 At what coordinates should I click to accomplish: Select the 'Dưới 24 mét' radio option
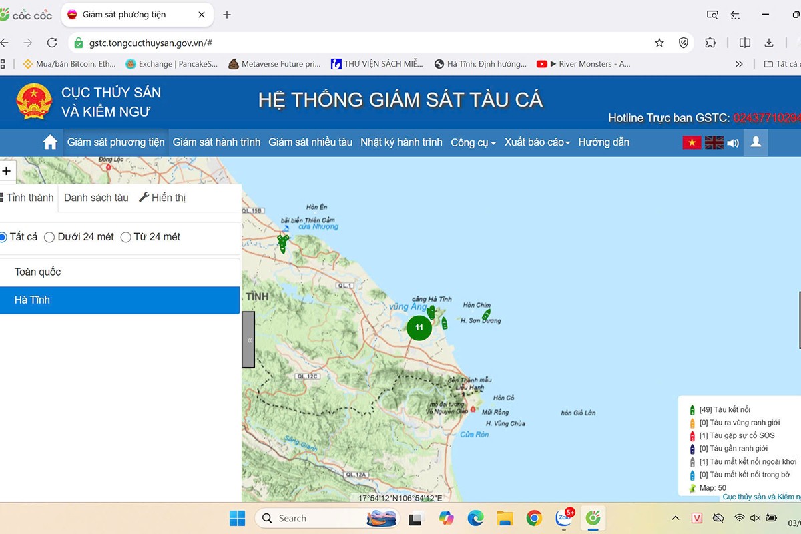(x=49, y=237)
